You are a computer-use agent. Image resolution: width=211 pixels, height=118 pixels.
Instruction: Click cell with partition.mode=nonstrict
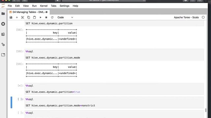(114, 103)
